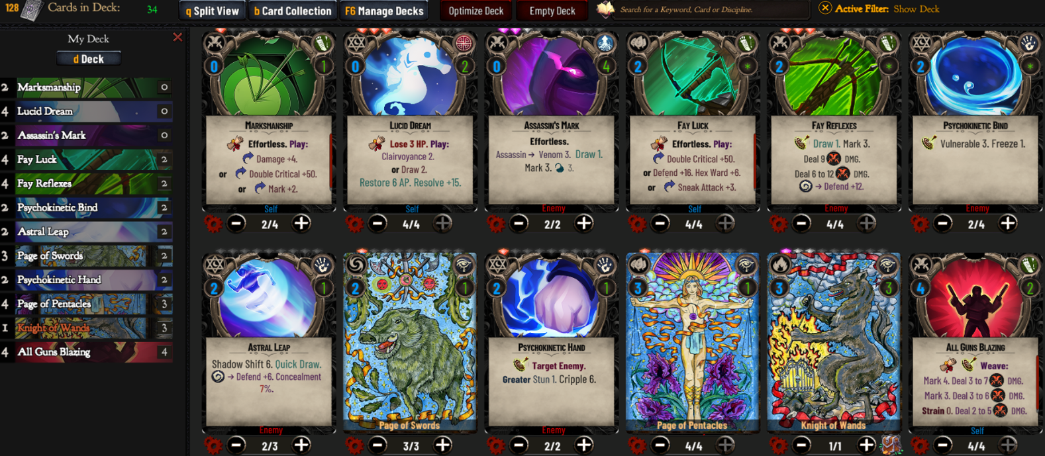Click the Empty Deck button
The image size is (1045, 456).
pyautogui.click(x=552, y=11)
